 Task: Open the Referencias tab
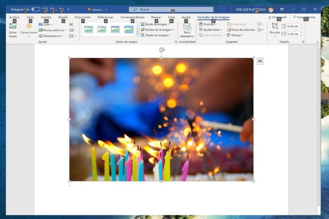tap(105, 17)
